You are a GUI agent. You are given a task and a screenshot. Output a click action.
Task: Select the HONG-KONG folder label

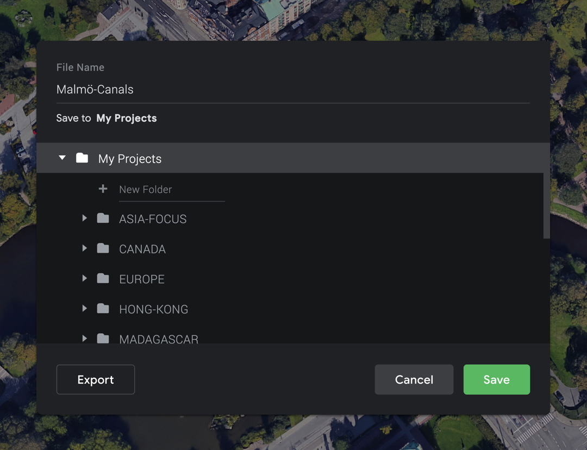[x=154, y=309]
